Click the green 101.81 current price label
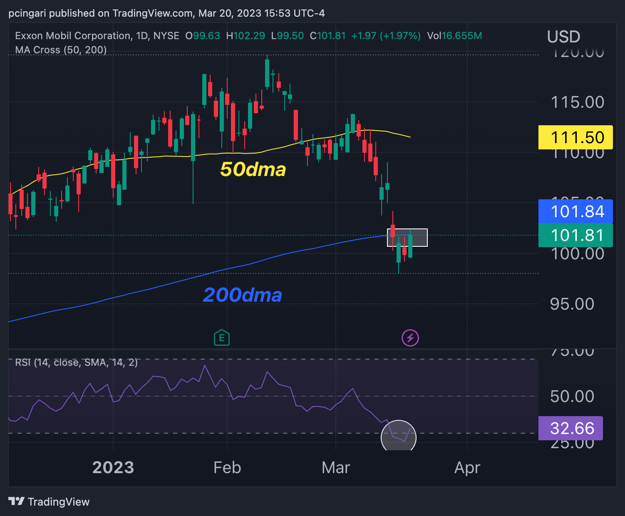Viewport: 625px width, 516px height. (x=575, y=235)
